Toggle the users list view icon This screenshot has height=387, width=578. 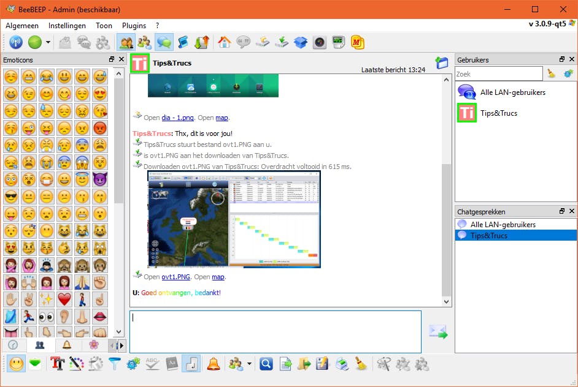pos(126,42)
